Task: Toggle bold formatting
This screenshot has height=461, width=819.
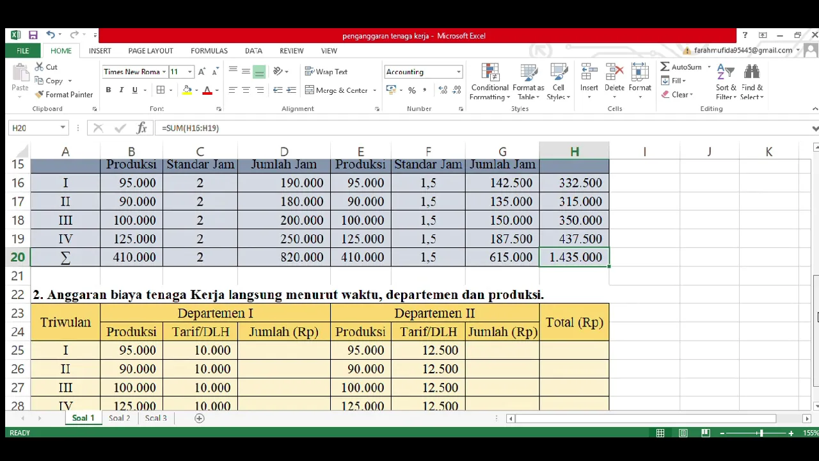Action: [x=108, y=90]
